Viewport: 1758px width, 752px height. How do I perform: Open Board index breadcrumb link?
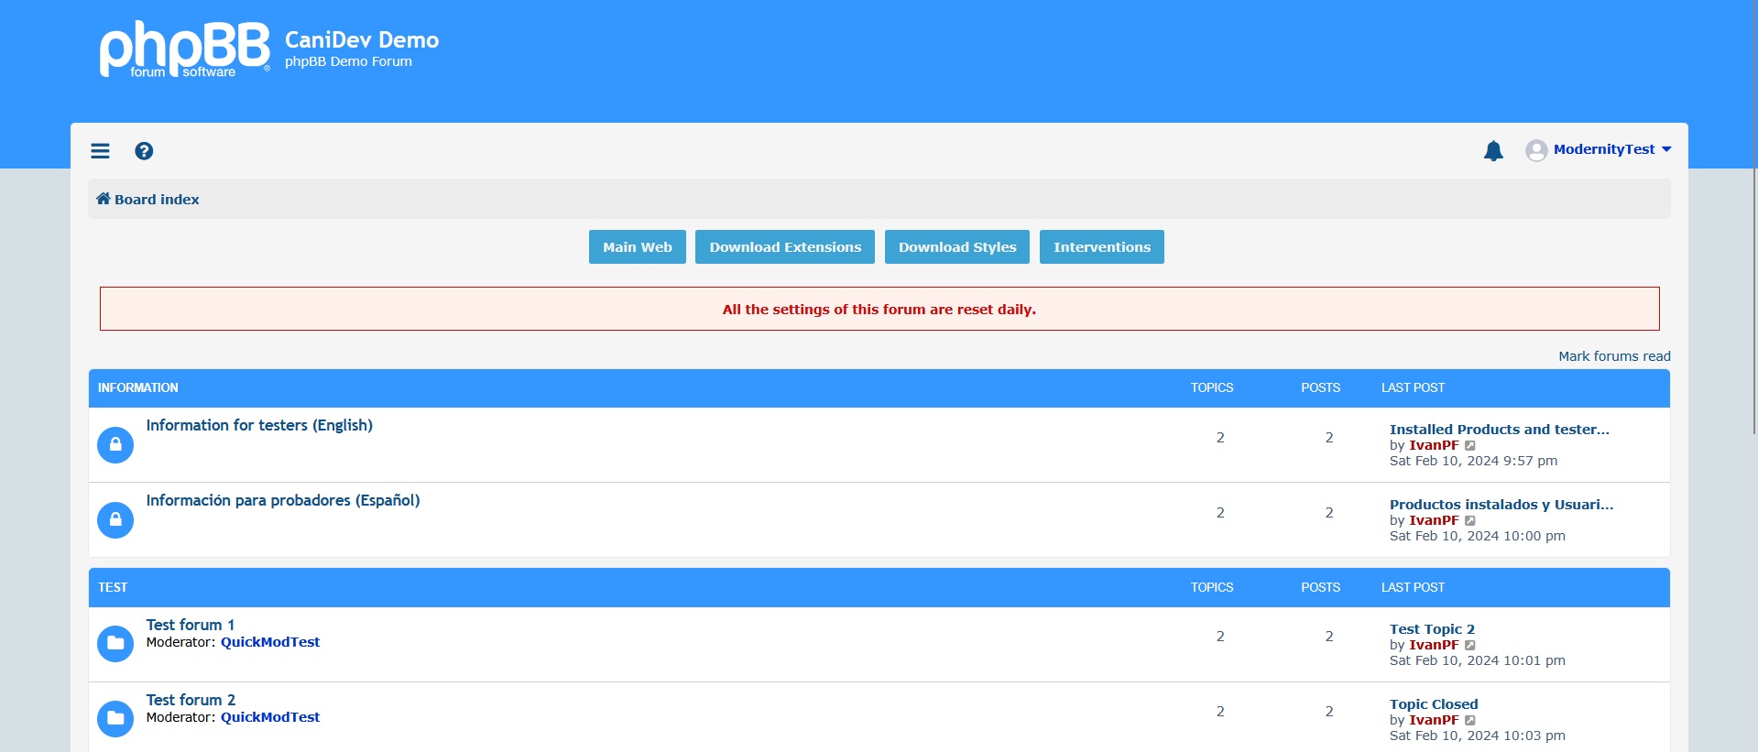click(156, 200)
